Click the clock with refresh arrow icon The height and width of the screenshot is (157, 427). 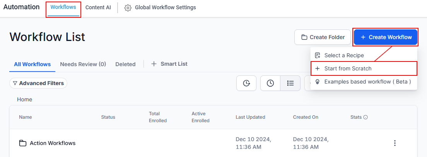coord(246,83)
